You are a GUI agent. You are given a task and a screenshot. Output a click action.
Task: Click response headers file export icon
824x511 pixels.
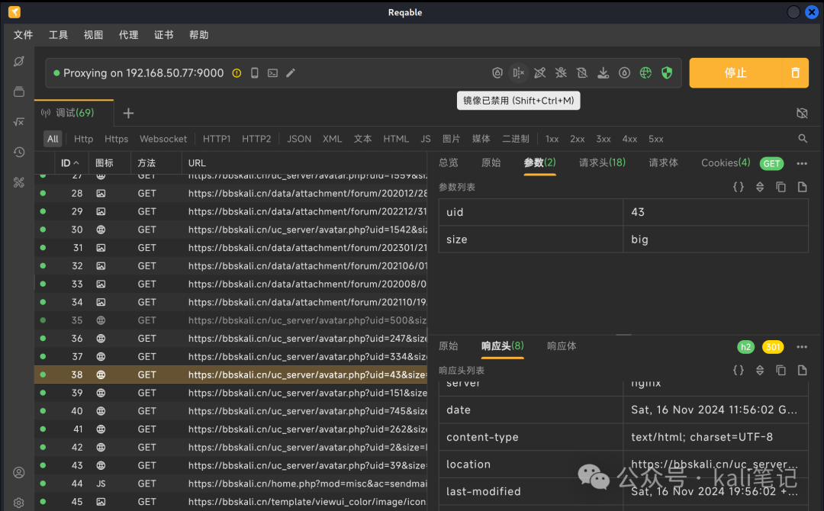802,370
